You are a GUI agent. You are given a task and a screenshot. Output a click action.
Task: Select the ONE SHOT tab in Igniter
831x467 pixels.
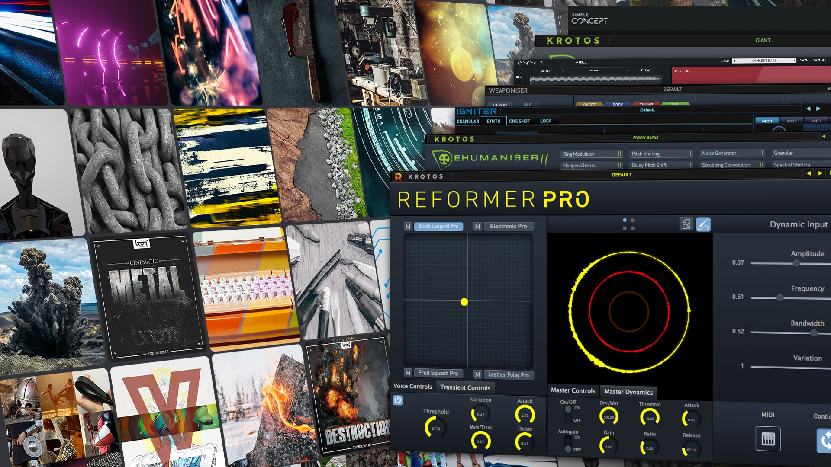click(x=519, y=121)
